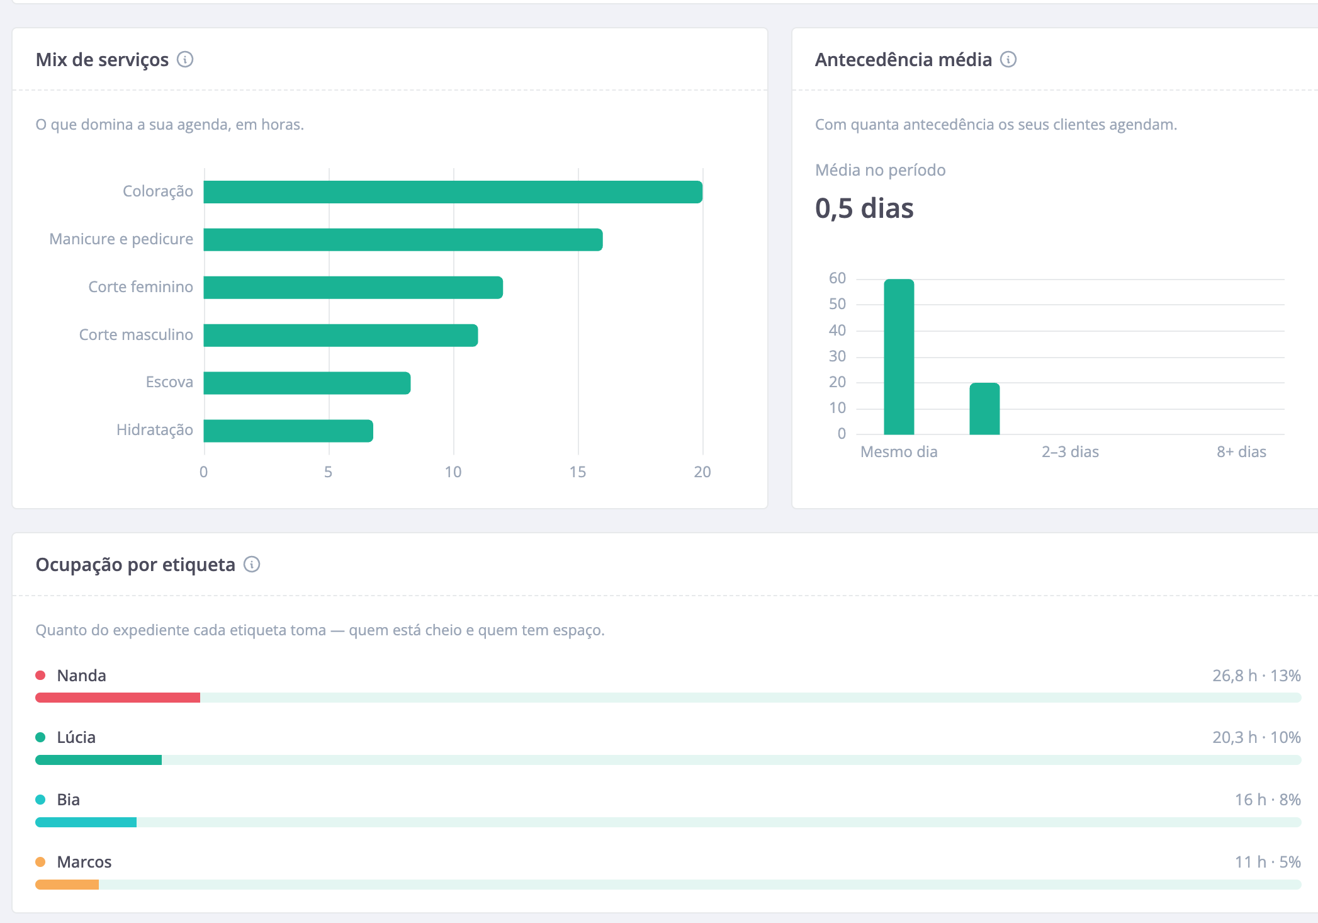Click the 'Hidratação' axis label
Image resolution: width=1318 pixels, height=923 pixels.
(154, 430)
